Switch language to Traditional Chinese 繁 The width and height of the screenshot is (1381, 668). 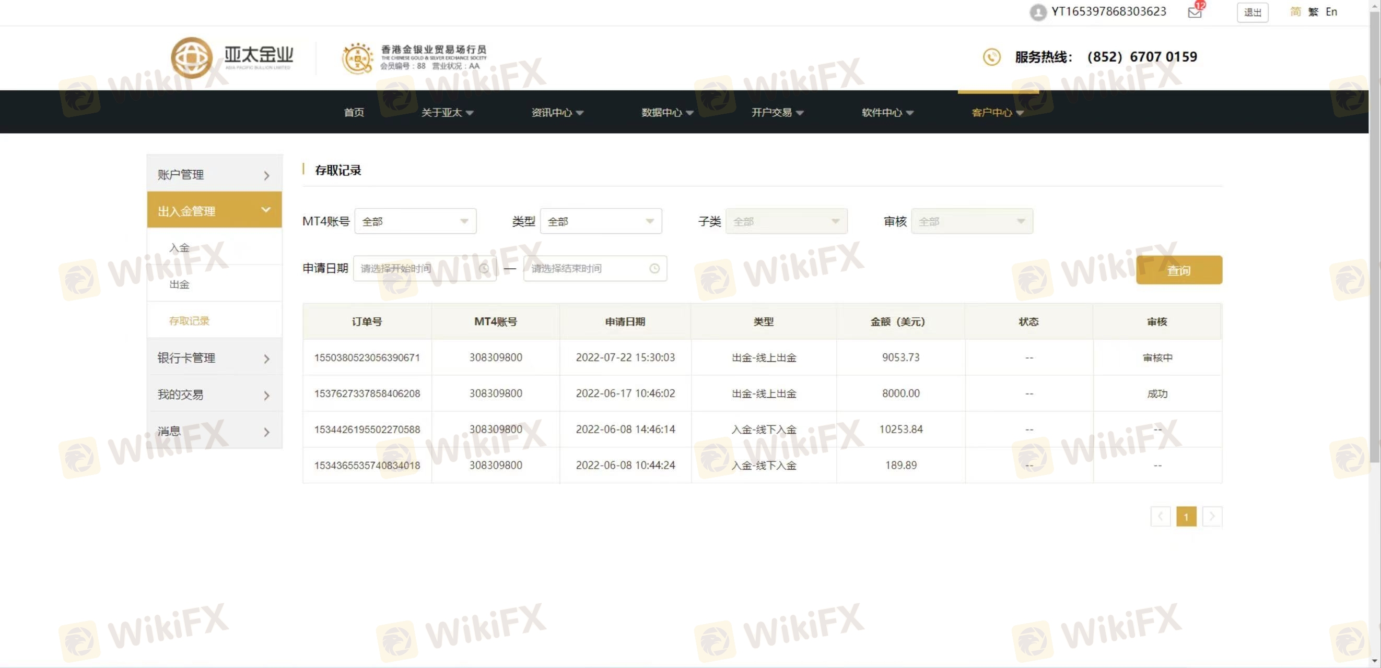click(1313, 12)
